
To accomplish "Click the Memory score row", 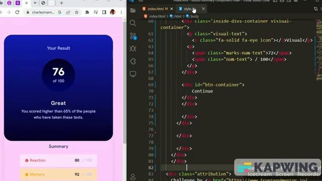I will (58, 174).
